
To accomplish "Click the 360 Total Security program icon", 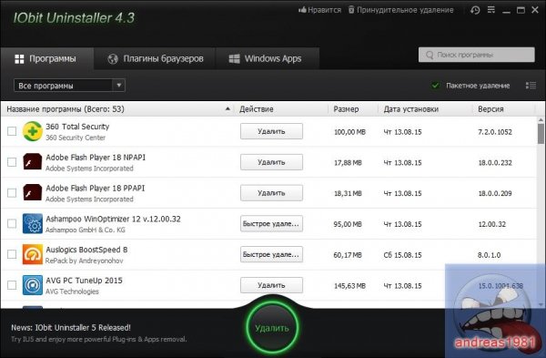I will (x=33, y=131).
